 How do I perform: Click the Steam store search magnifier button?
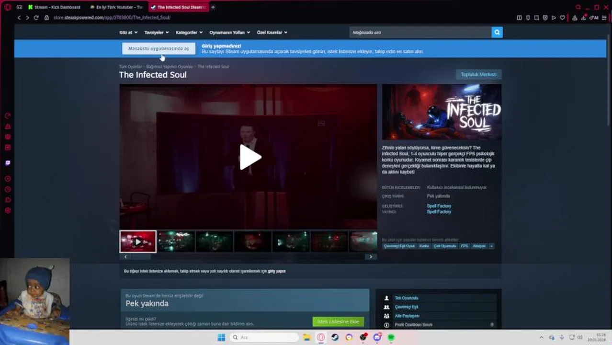pyautogui.click(x=497, y=32)
